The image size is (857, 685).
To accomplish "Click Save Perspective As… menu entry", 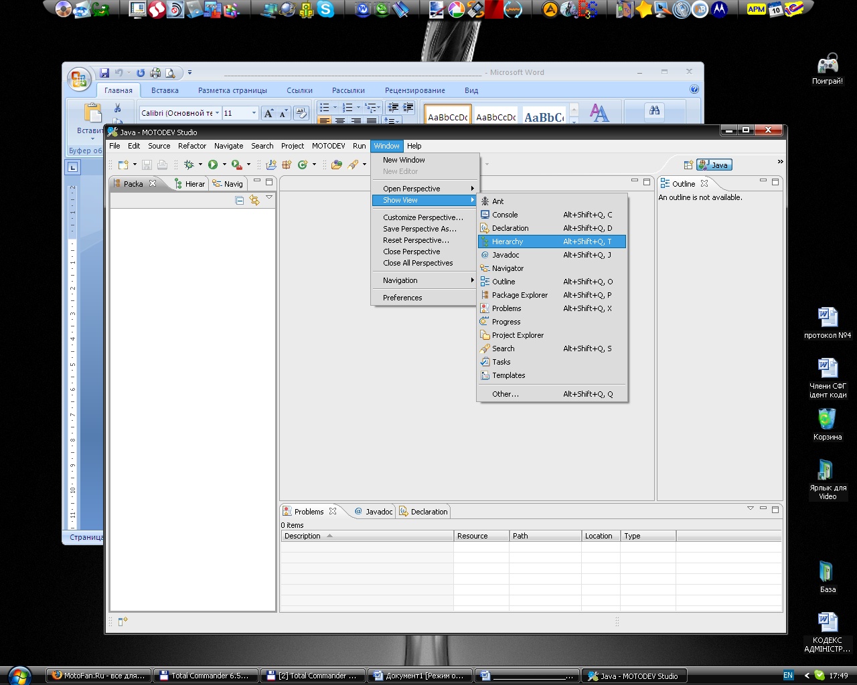I will [x=423, y=229].
